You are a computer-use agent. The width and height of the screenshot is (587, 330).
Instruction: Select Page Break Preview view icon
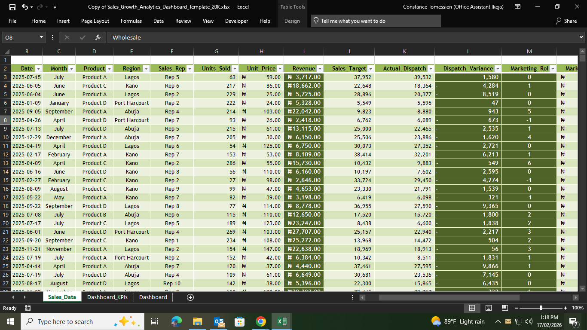tap(505, 308)
